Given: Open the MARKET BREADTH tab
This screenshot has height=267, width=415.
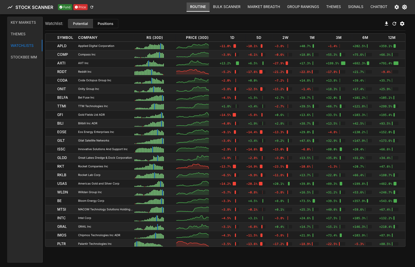Looking at the screenshot, I should (x=264, y=7).
